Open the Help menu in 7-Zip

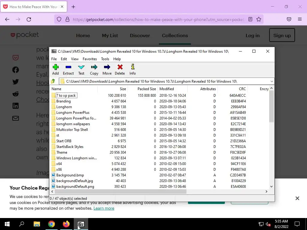point(117,59)
